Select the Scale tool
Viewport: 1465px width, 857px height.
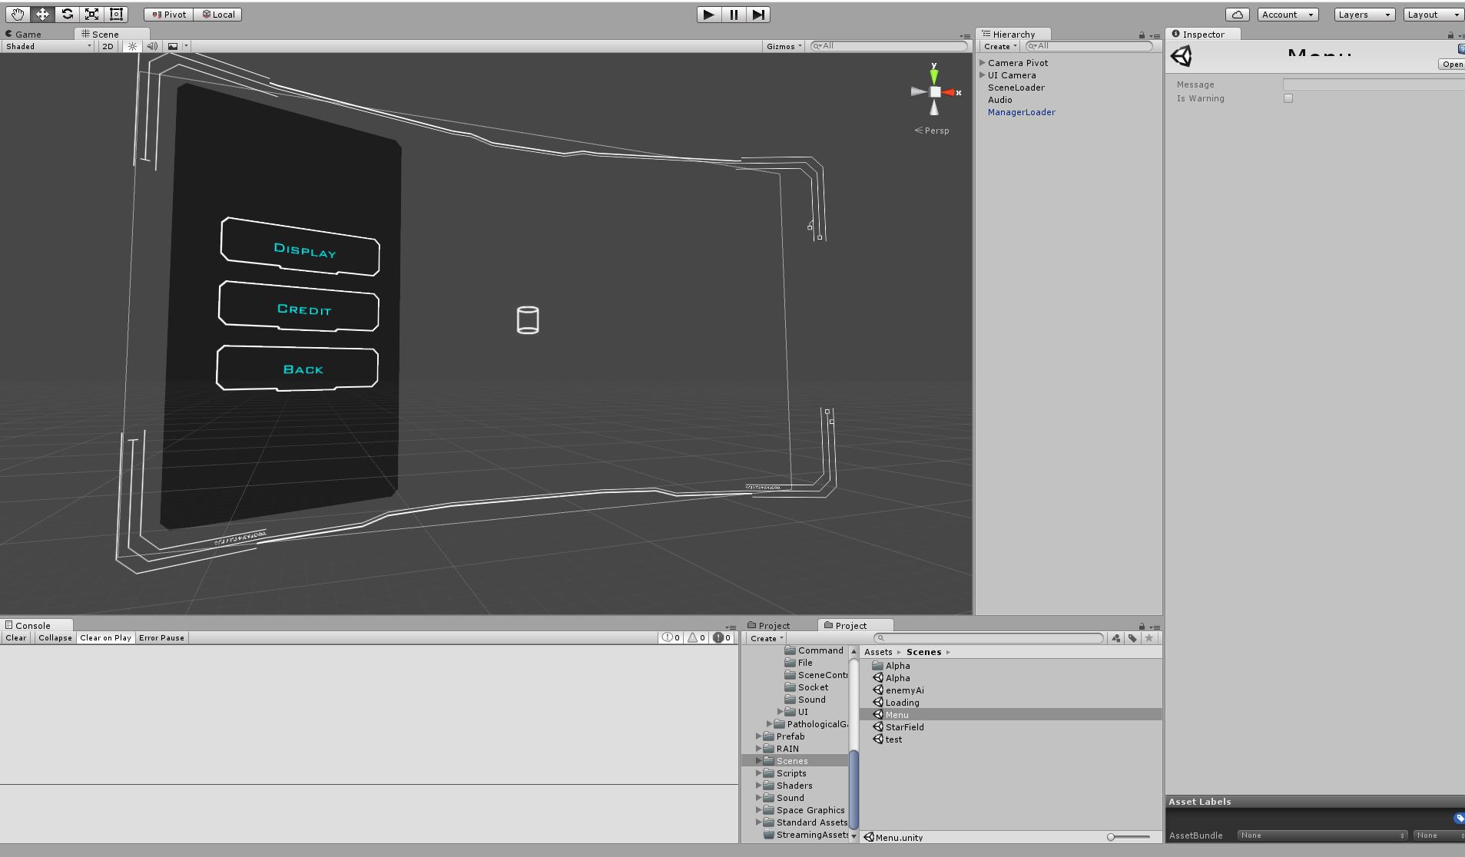tap(91, 14)
